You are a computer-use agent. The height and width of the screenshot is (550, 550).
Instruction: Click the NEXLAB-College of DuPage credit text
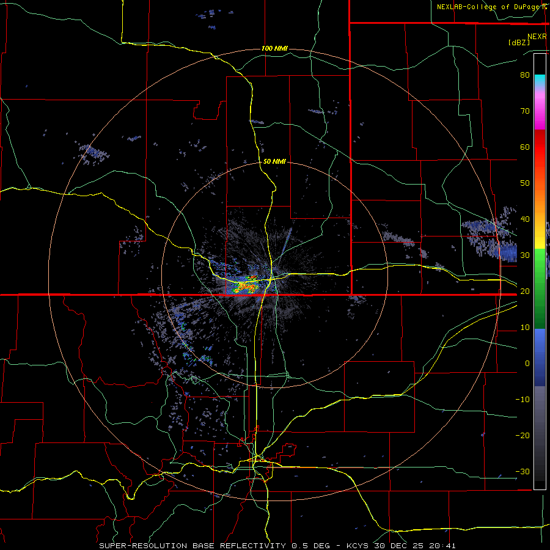(x=491, y=7)
